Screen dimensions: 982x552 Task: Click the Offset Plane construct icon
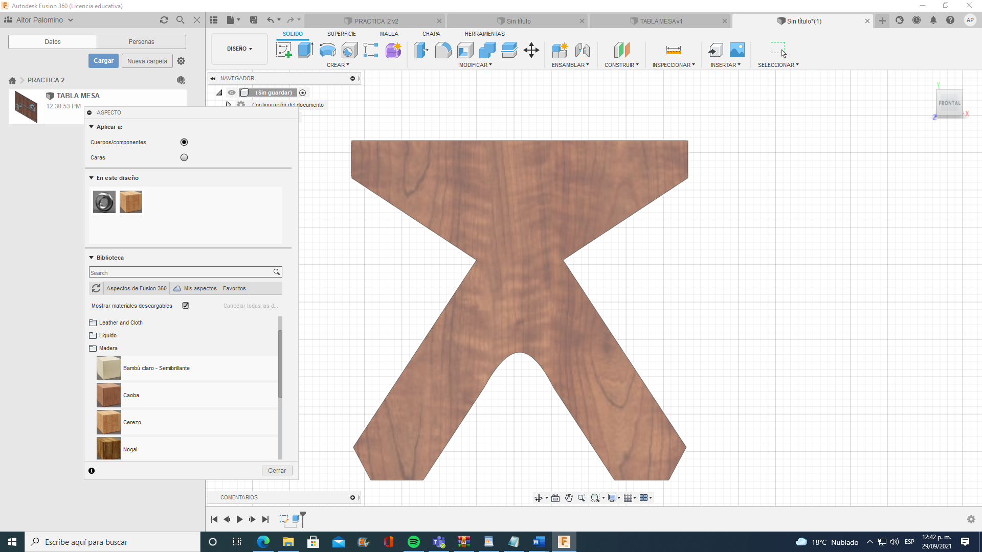[621, 50]
